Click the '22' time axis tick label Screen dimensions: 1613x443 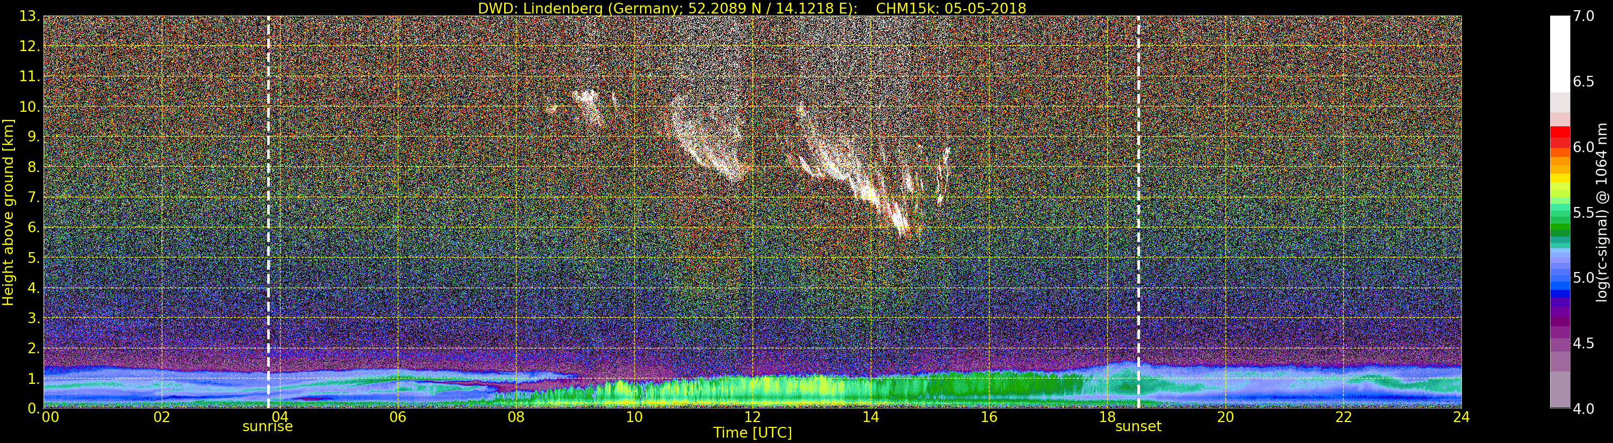click(1343, 417)
